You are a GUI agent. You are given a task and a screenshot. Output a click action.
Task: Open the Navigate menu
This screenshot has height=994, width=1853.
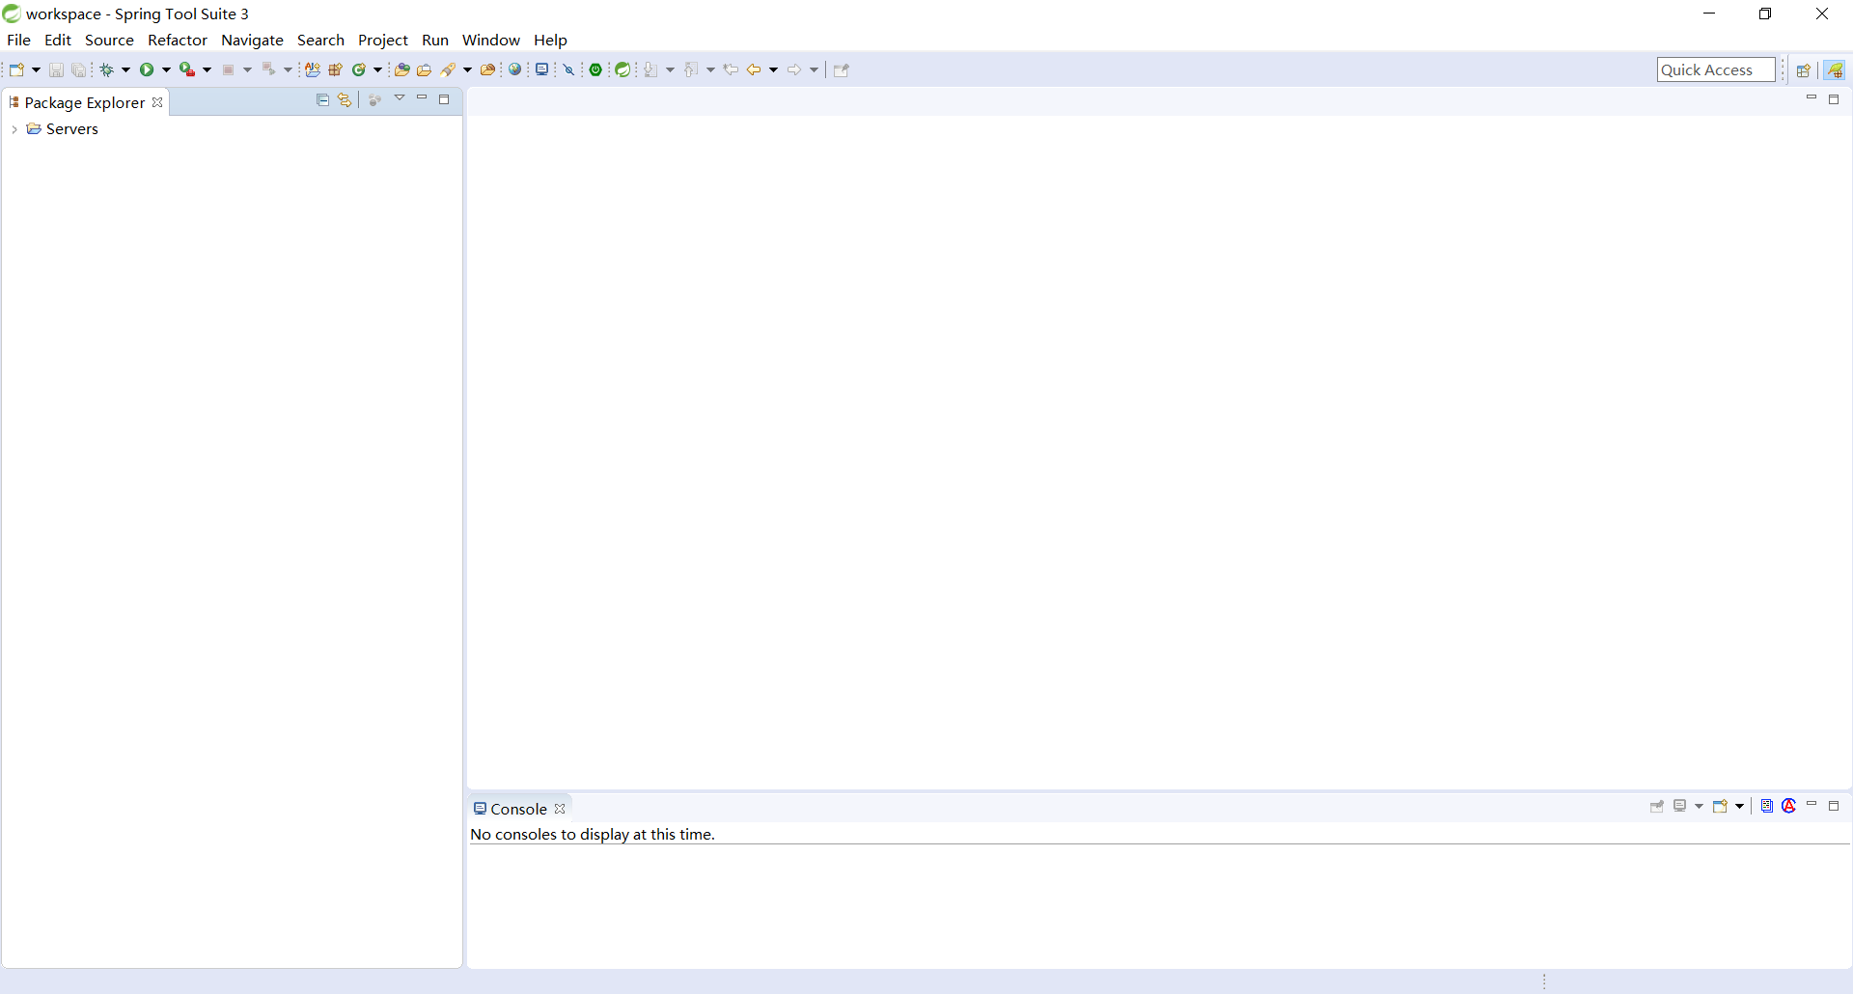pyautogui.click(x=252, y=40)
